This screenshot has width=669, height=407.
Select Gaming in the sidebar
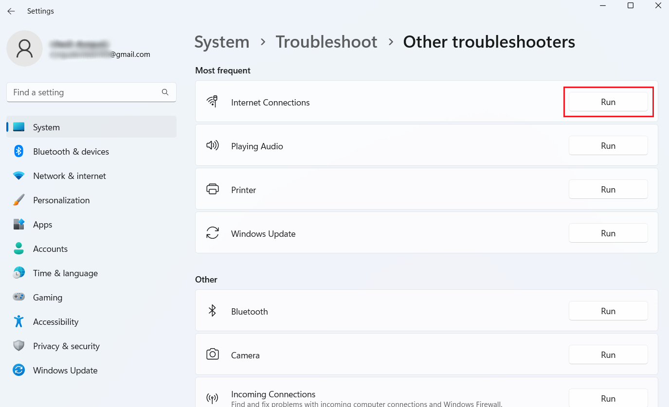point(91,297)
